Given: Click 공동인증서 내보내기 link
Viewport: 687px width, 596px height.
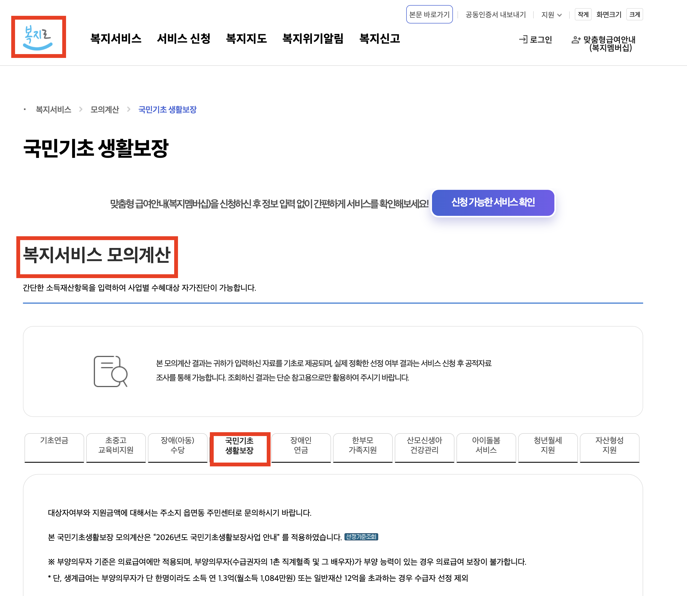Looking at the screenshot, I should click(x=495, y=15).
